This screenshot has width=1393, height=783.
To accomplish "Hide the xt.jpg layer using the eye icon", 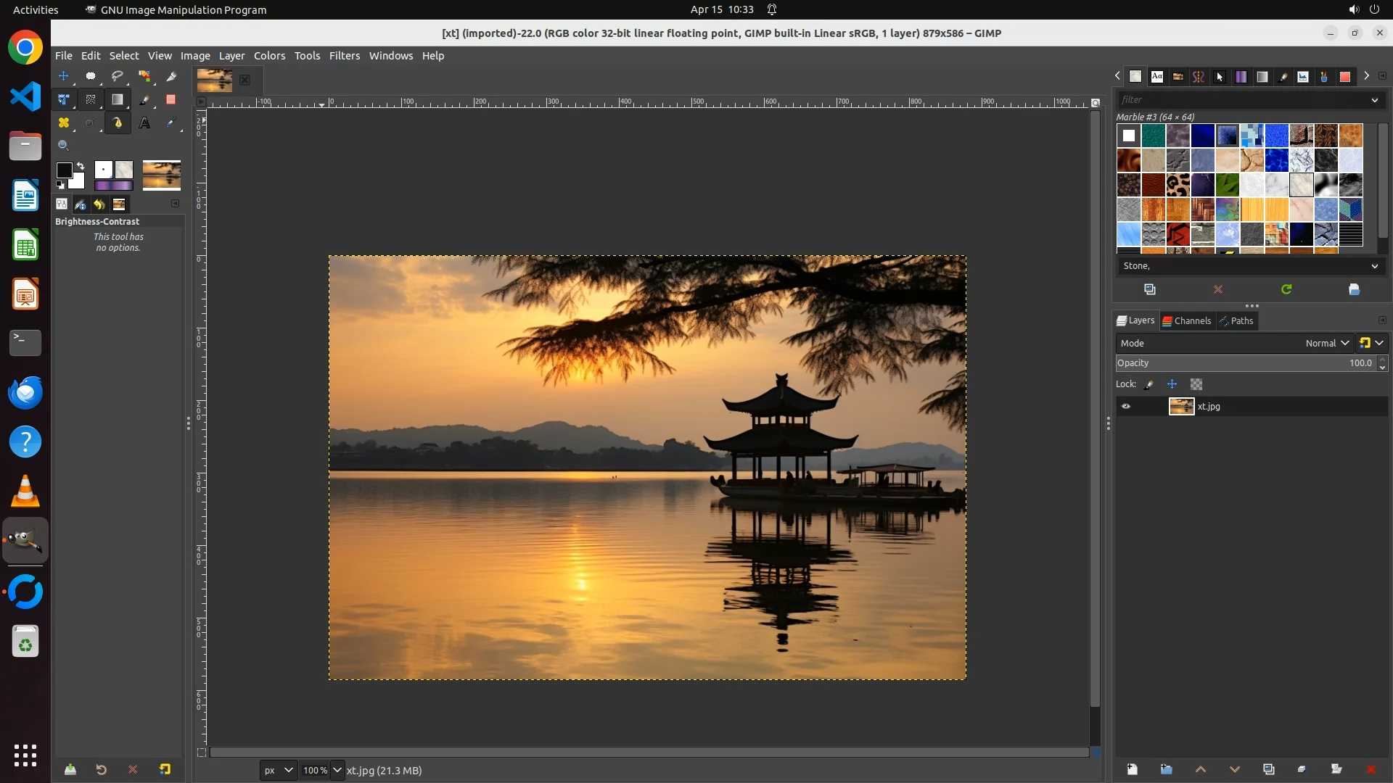I will click(x=1126, y=407).
